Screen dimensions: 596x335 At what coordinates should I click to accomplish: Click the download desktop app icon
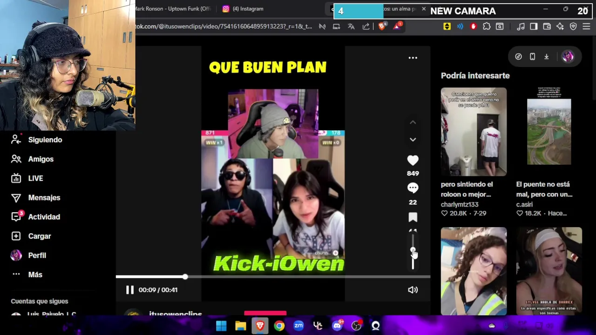pos(546,56)
